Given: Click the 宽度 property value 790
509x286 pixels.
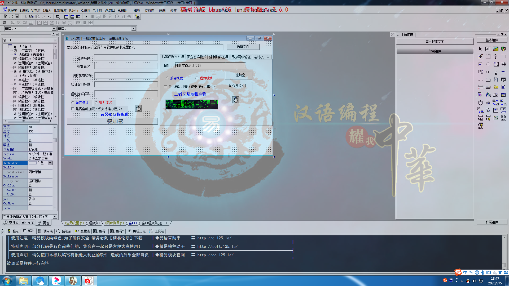Looking at the screenshot, I should tap(40, 127).
